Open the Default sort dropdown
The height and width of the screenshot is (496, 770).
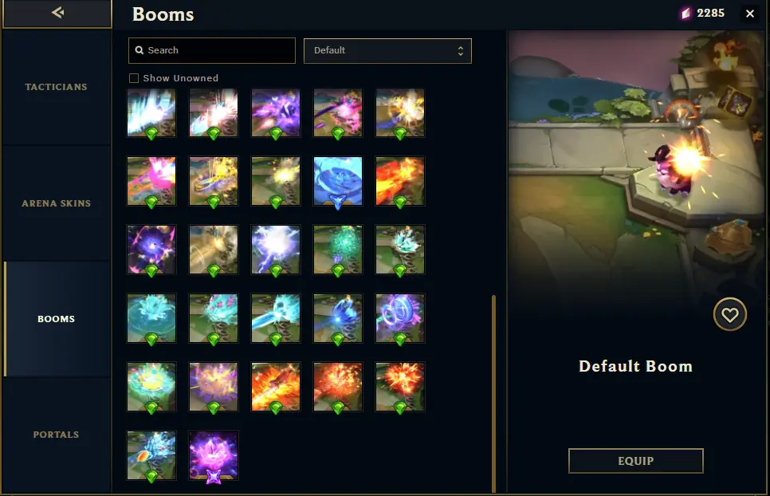(x=387, y=50)
